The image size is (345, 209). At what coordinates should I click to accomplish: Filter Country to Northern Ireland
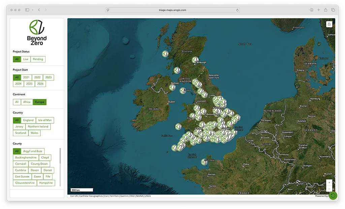[38, 127]
